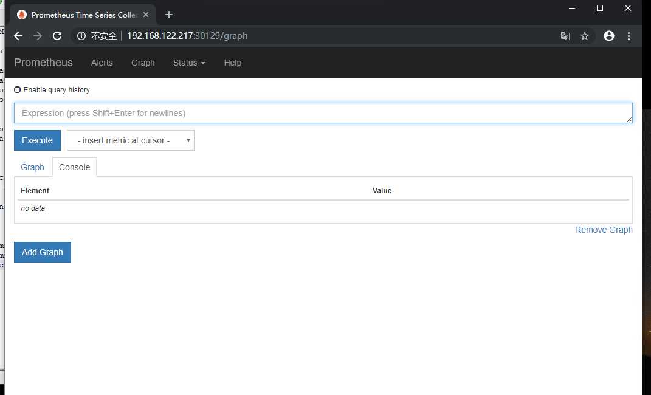Maximize the Chrome window

600,8
